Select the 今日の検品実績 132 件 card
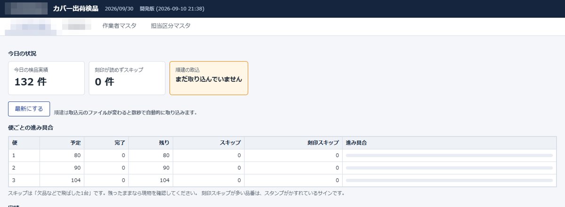Viewport: 565px width, 207px height. [x=47, y=78]
